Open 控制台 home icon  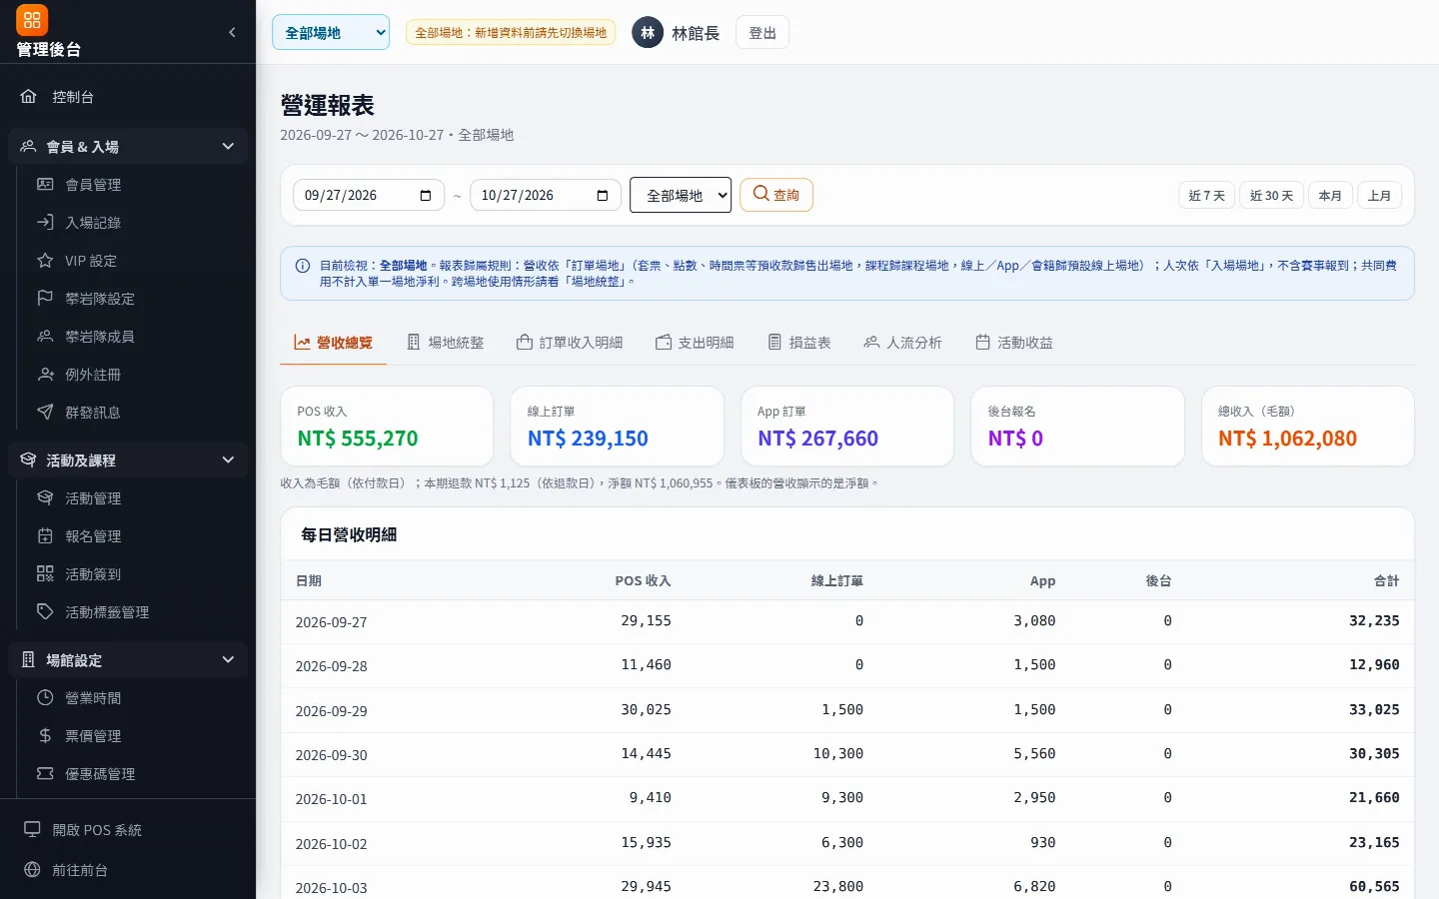click(29, 97)
